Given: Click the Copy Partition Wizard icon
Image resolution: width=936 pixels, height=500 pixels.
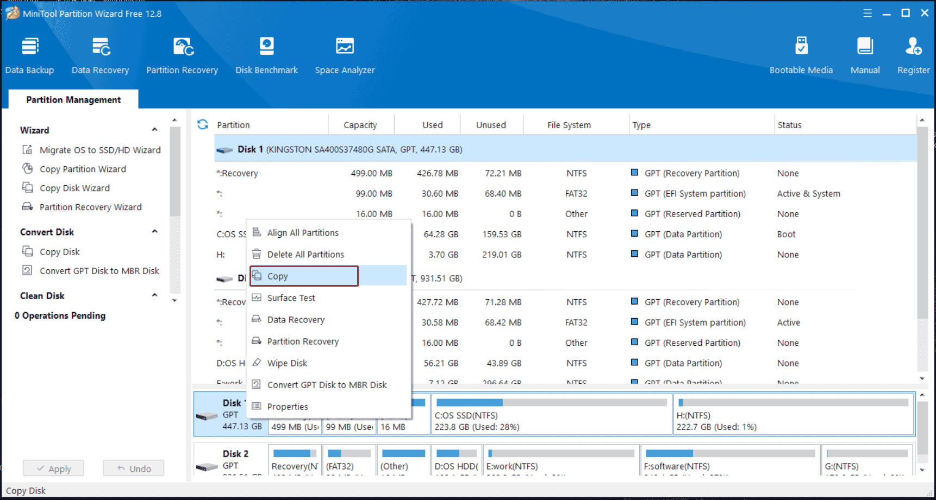Looking at the screenshot, I should pyautogui.click(x=27, y=169).
